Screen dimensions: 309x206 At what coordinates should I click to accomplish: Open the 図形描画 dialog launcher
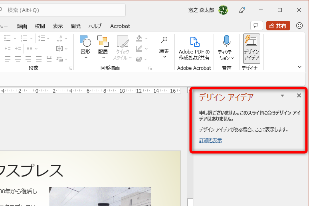click(150, 68)
